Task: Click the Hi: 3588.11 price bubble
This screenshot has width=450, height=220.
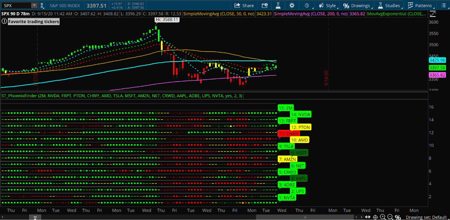Action: [x=167, y=20]
